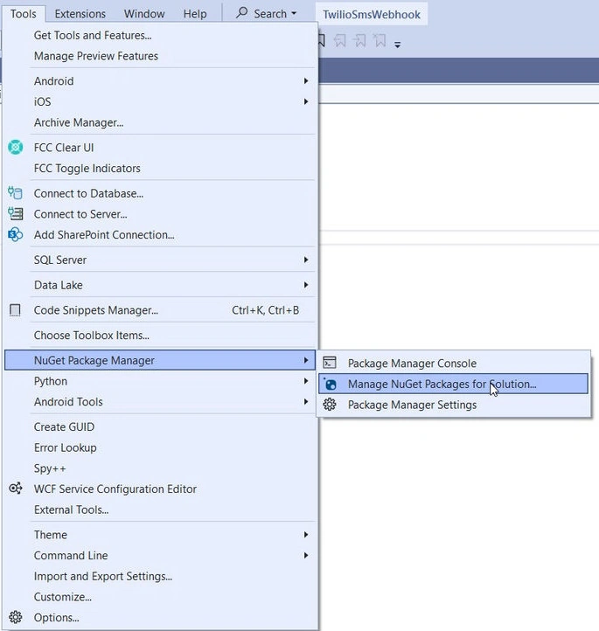Open External Tools entry
599x631 pixels.
click(159, 510)
